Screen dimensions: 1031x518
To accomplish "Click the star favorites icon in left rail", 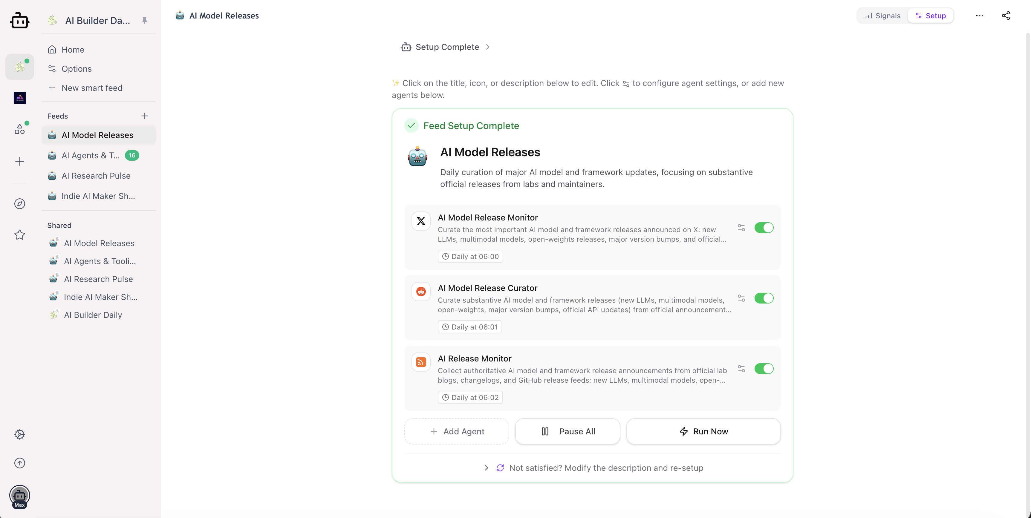I will click(x=20, y=235).
